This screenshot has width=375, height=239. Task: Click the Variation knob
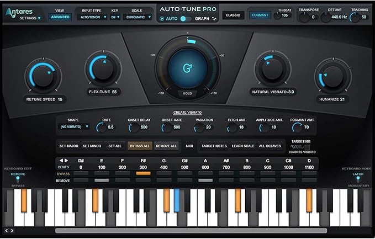pyautogui.click(x=199, y=128)
